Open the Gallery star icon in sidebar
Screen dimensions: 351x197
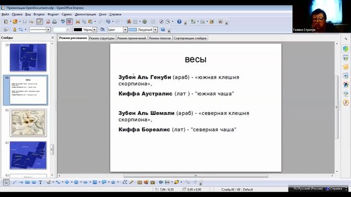coord(346,67)
